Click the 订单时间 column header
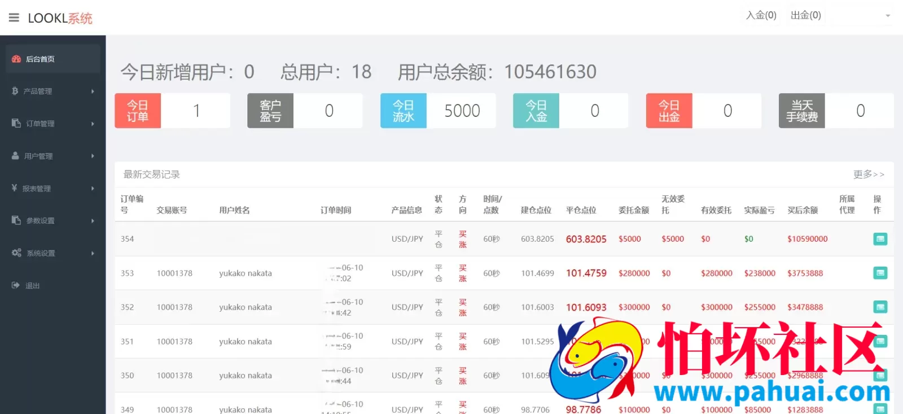Viewport: 903px width, 414px height. [x=336, y=210]
